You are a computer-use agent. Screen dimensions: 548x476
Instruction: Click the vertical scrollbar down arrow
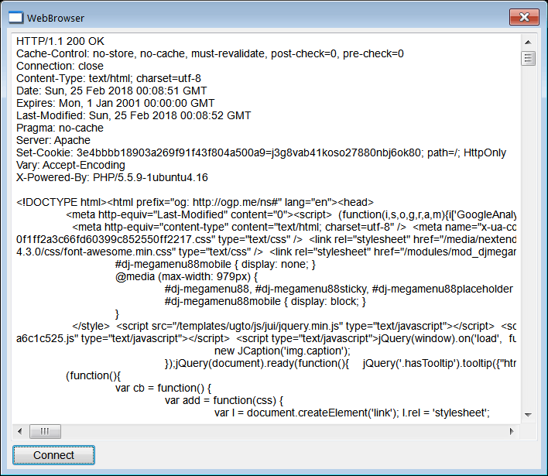(528, 415)
